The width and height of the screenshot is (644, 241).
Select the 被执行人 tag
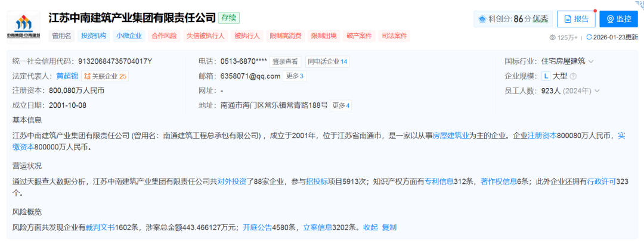point(247,36)
